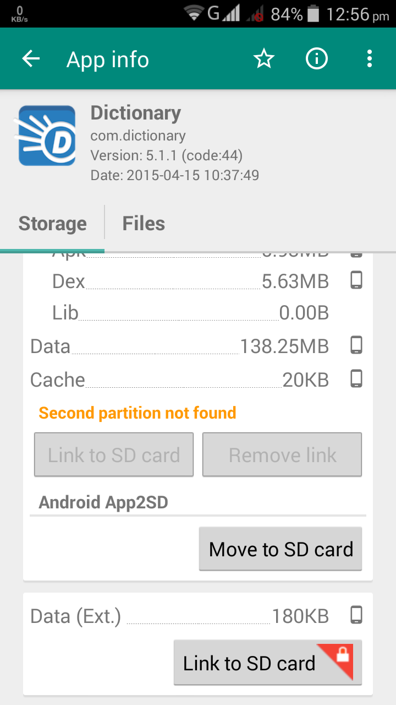Viewport: 396px width, 705px height.
Task: Select the Data 138.25MB row
Action: point(179,346)
